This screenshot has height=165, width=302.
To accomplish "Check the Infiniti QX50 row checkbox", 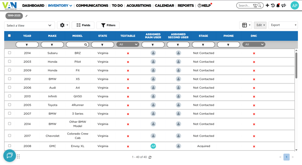I will (9, 96).
